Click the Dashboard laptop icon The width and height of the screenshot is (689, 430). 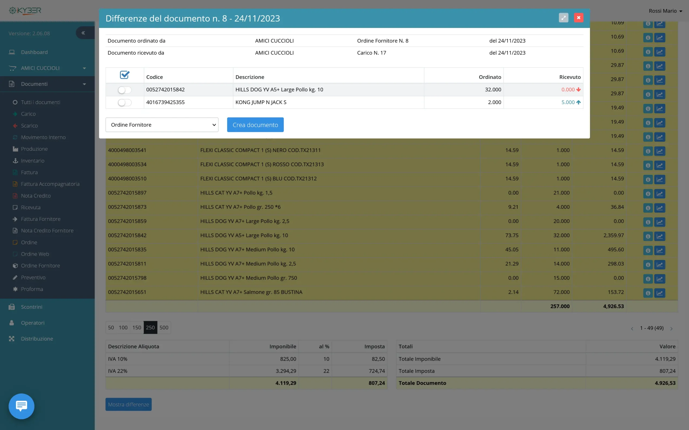coord(12,52)
